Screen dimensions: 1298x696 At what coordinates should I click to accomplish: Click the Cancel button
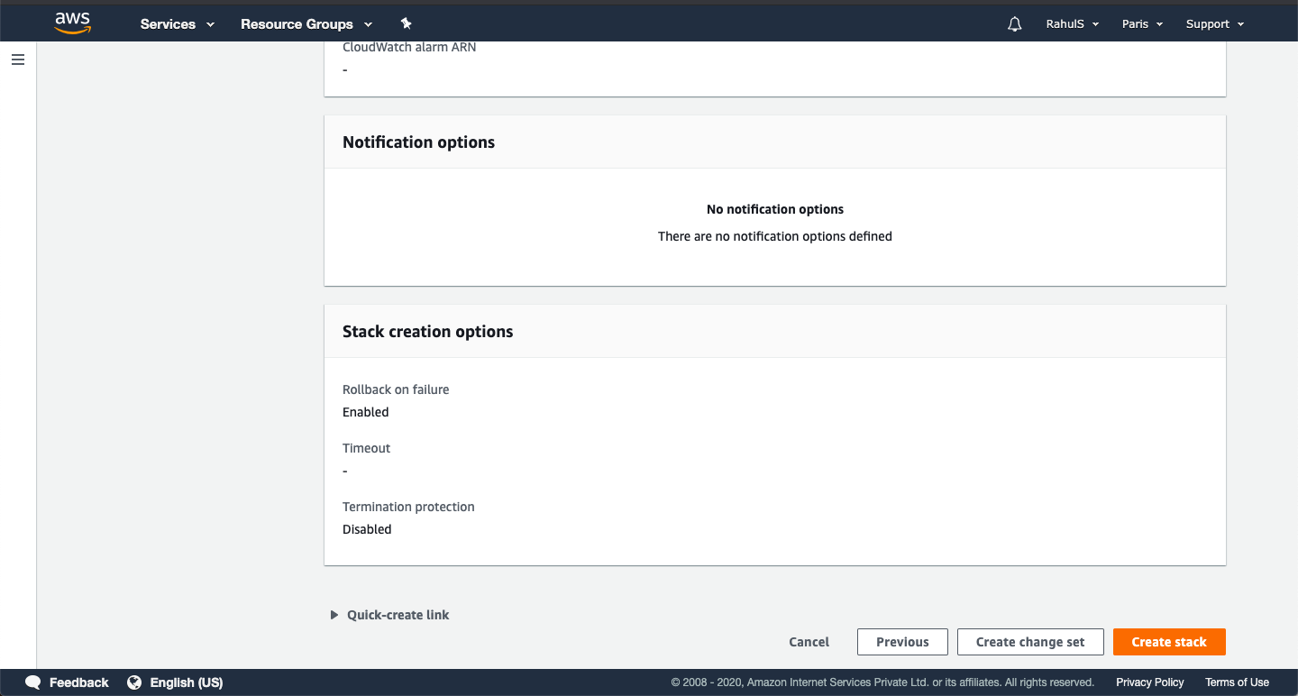(x=809, y=642)
